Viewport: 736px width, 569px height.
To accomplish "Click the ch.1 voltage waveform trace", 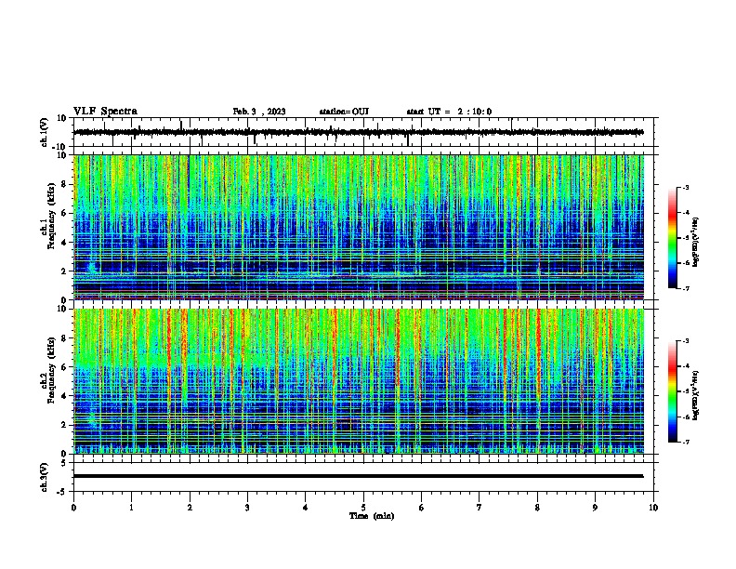I will [358, 132].
